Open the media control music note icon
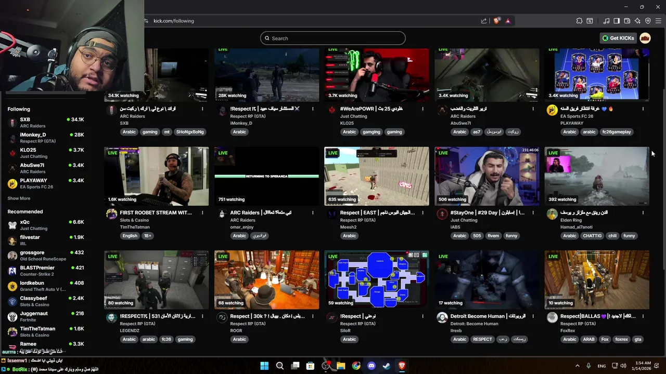This screenshot has width=666, height=374. [606, 21]
